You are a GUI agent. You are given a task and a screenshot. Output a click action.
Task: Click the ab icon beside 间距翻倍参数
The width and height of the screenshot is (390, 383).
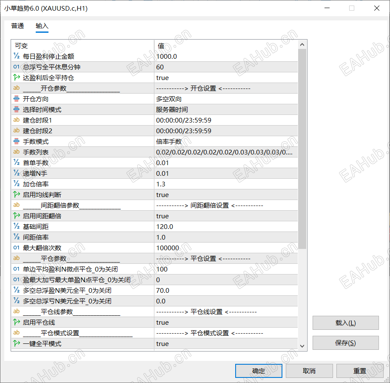point(17,205)
